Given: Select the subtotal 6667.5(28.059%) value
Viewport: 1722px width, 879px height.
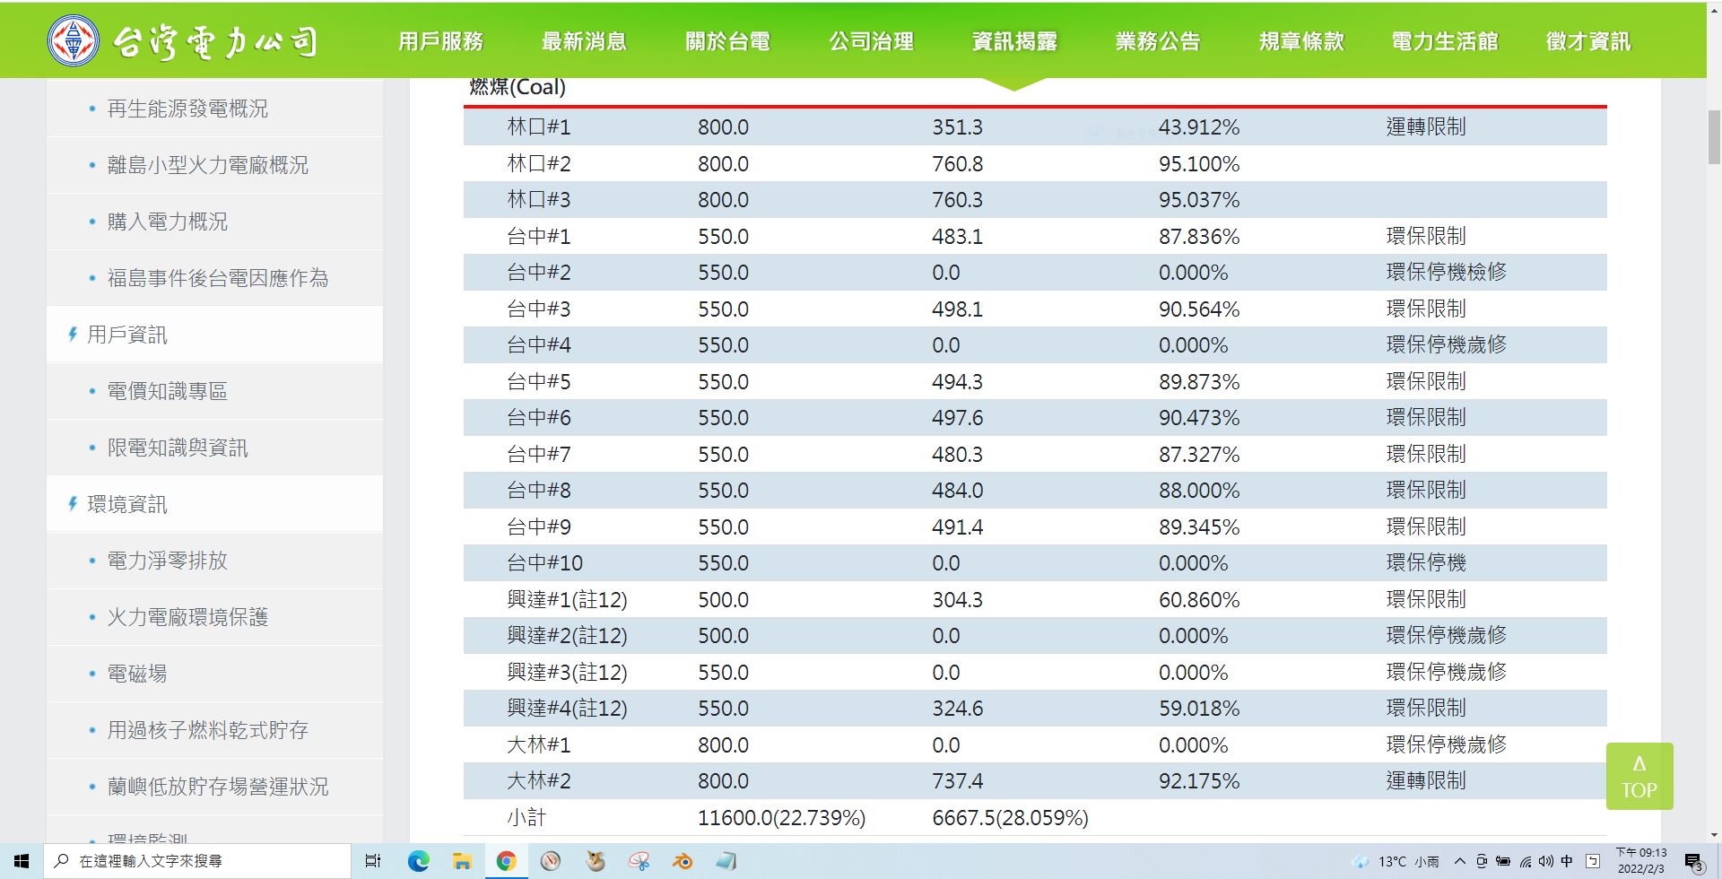Looking at the screenshot, I should point(1010,818).
